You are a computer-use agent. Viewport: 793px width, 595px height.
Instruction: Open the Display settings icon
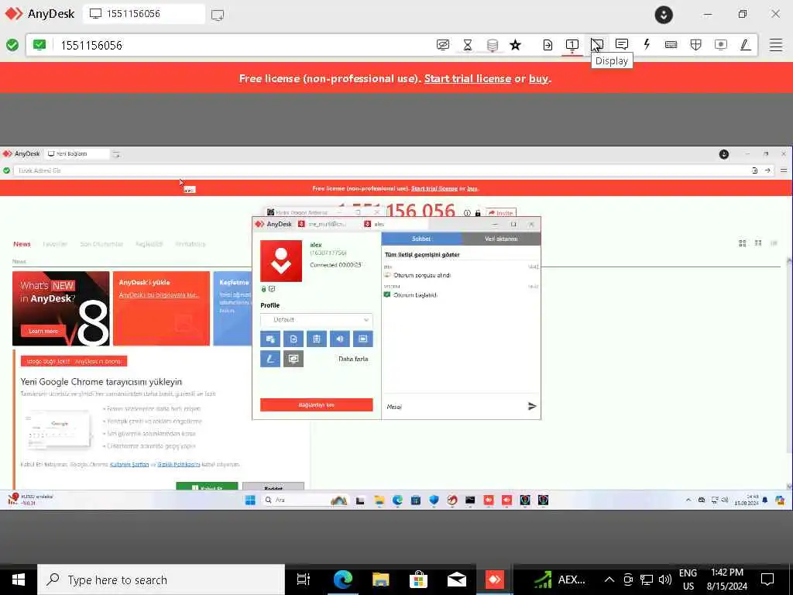click(597, 45)
